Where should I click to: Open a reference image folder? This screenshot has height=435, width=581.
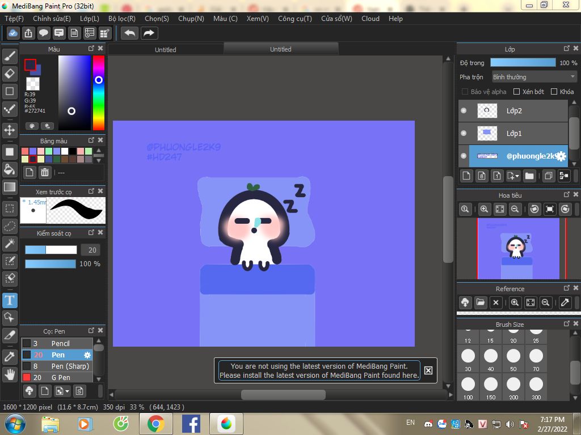[481, 302]
